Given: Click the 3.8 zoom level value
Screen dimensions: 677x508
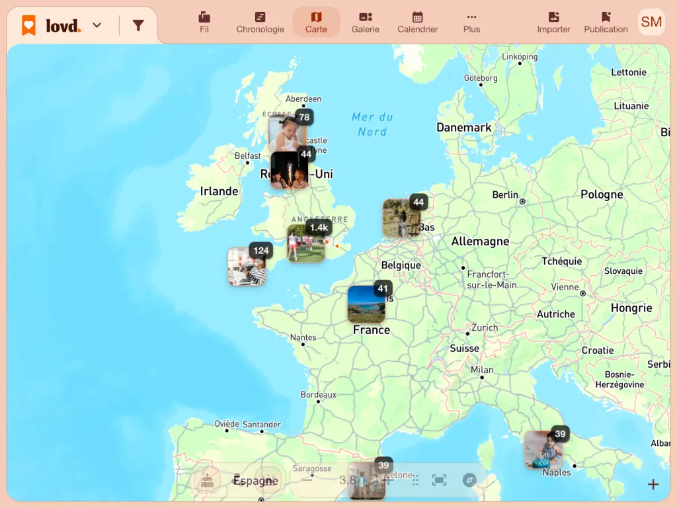Looking at the screenshot, I should coord(348,480).
